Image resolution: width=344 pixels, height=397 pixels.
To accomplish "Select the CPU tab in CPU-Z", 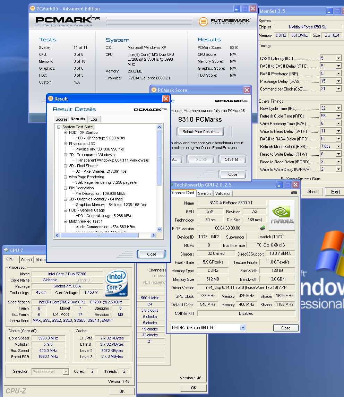I will (10, 259).
